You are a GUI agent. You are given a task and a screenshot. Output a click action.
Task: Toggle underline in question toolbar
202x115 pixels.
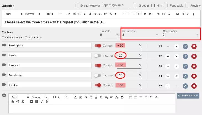[90, 14]
